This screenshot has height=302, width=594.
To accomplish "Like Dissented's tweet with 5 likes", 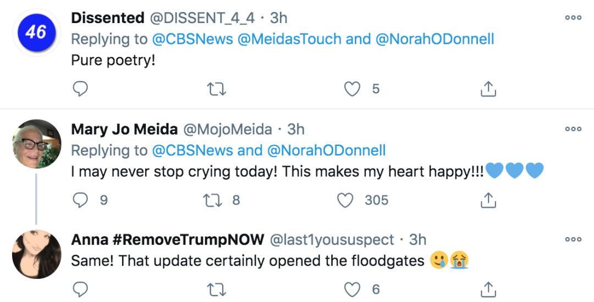I will pyautogui.click(x=352, y=89).
